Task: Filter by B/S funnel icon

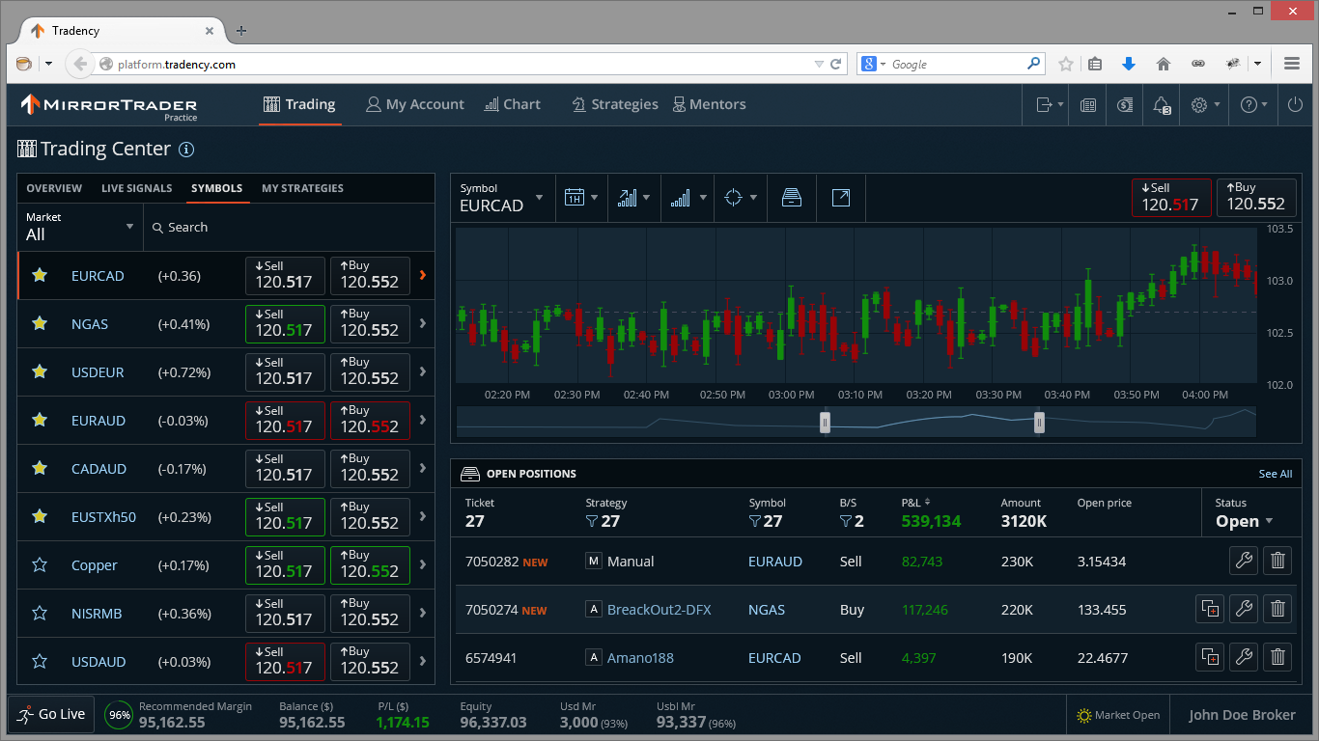Action: (846, 522)
